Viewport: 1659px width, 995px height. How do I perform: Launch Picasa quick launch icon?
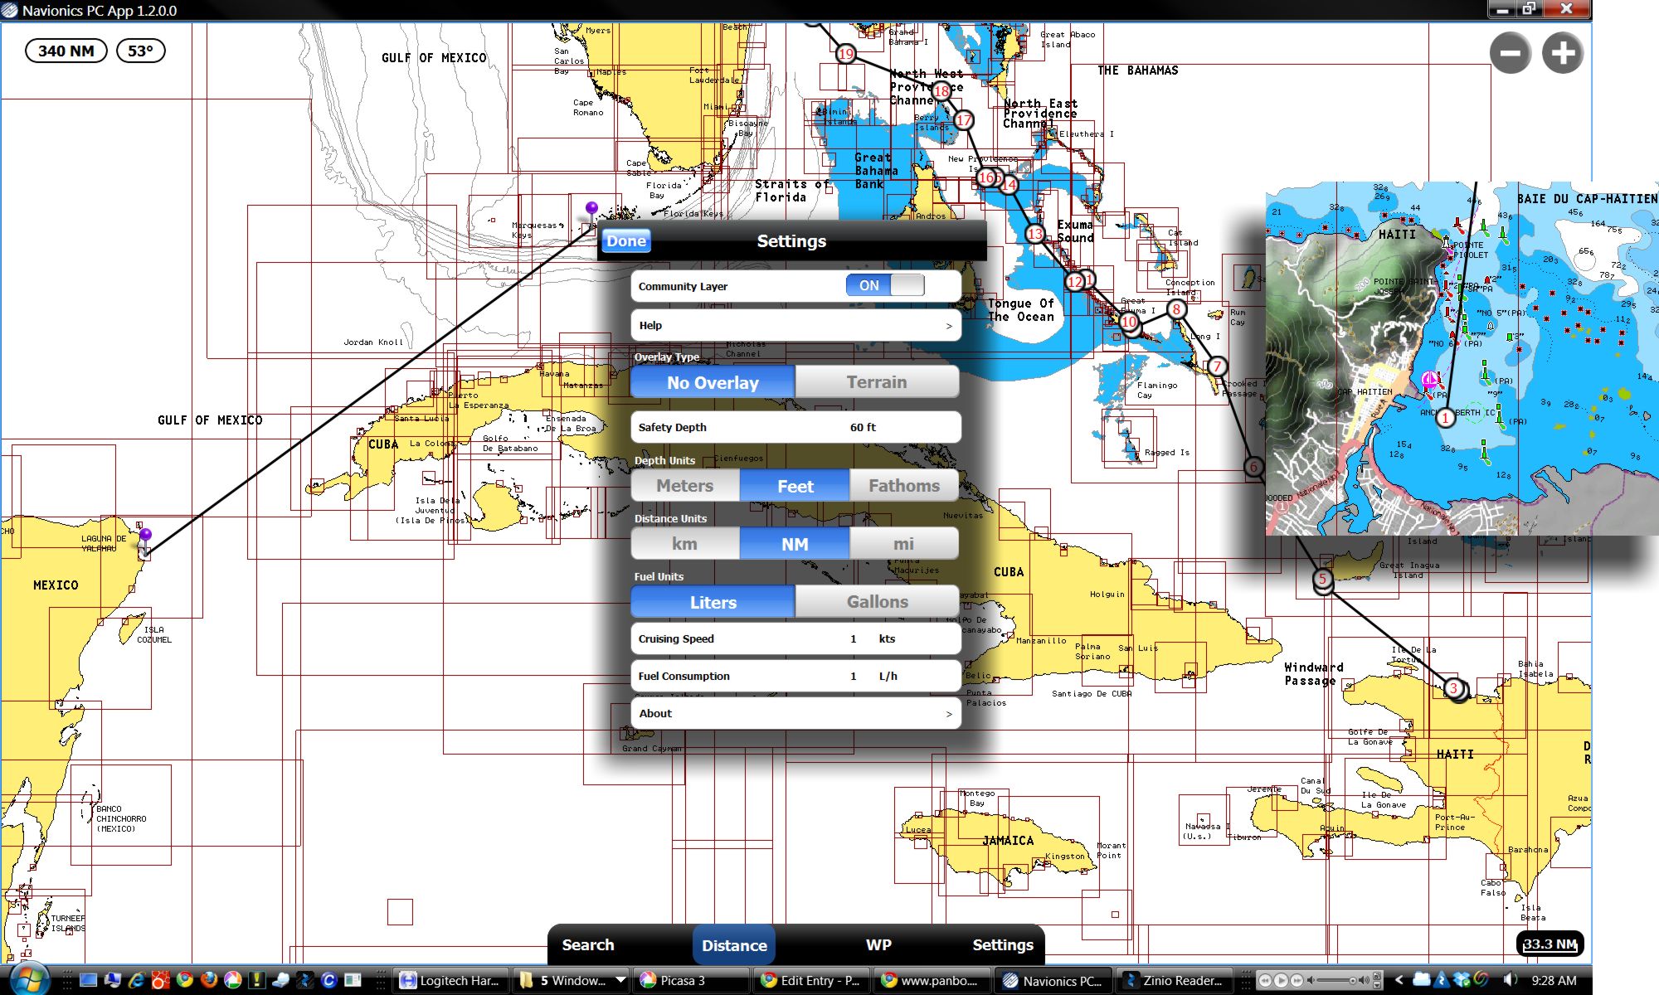pos(232,980)
